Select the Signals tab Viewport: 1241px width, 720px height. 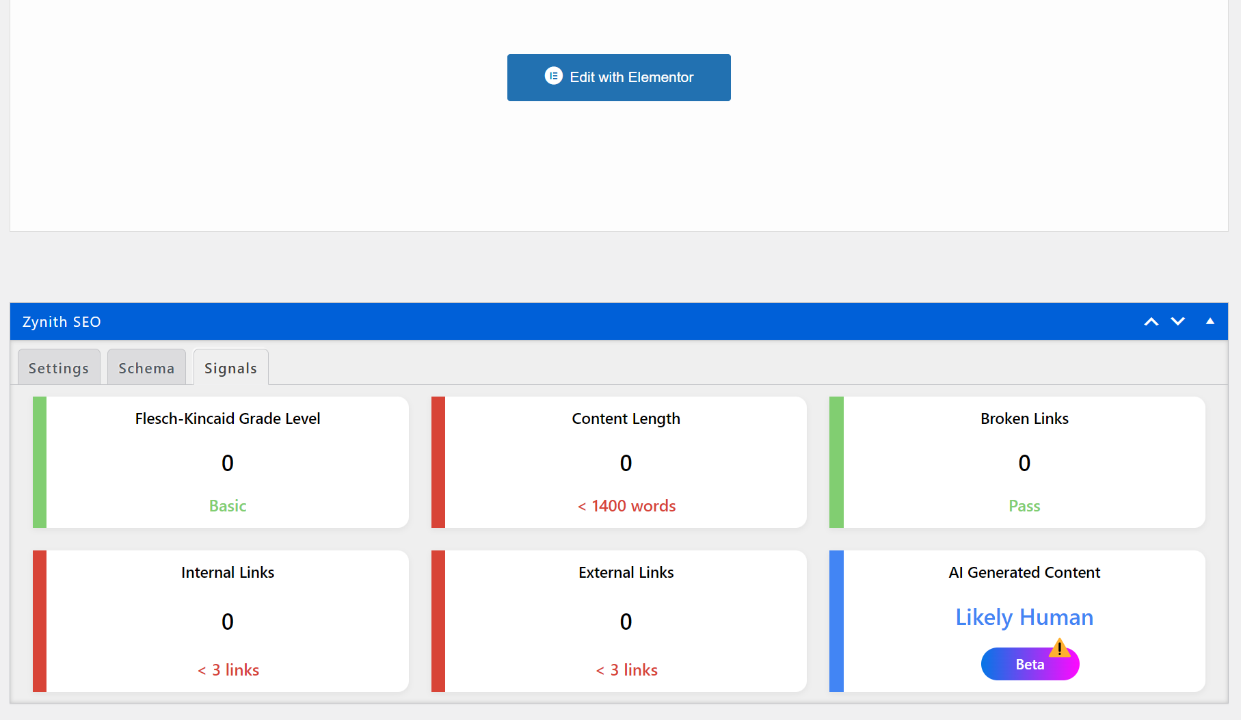coord(230,367)
